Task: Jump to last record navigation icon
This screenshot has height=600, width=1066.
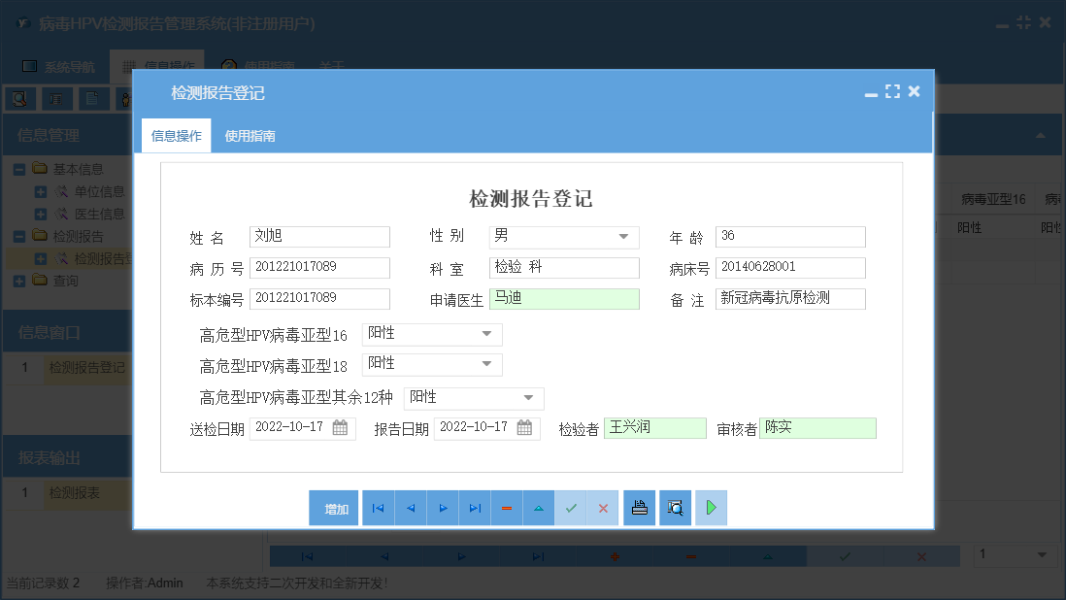Action: 475,507
